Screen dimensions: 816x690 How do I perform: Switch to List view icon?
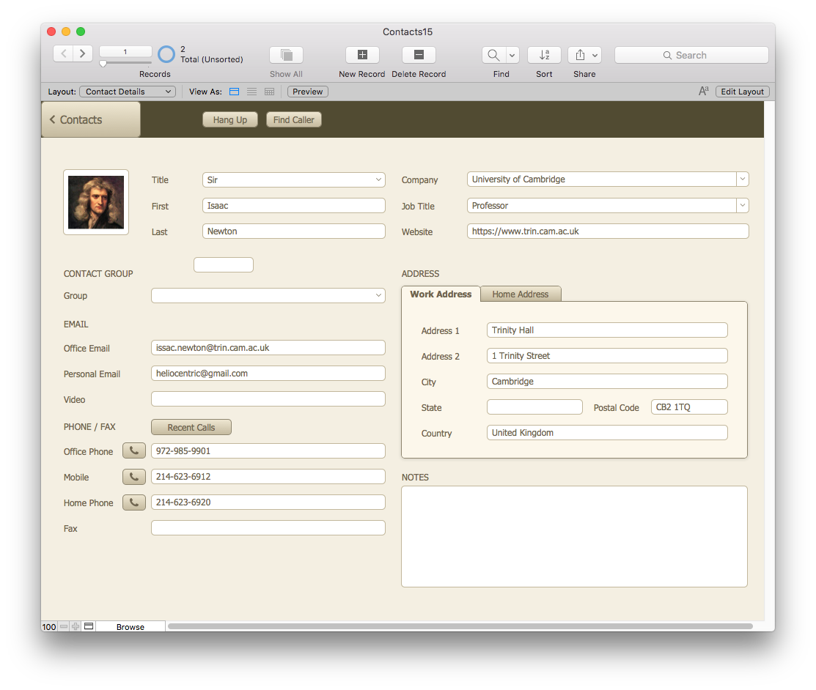[252, 92]
